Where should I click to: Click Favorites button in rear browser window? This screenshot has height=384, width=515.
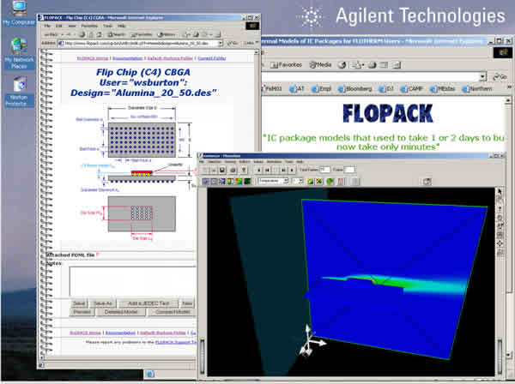click(x=286, y=65)
